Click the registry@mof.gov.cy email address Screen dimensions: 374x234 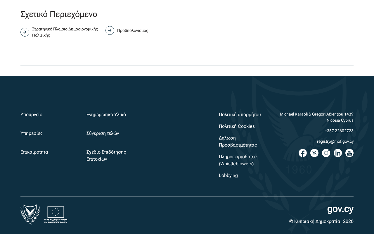[x=335, y=141]
